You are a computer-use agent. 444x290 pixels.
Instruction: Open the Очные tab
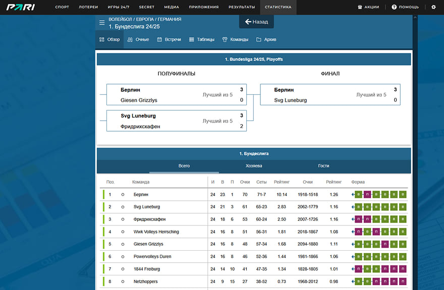pyautogui.click(x=138, y=40)
